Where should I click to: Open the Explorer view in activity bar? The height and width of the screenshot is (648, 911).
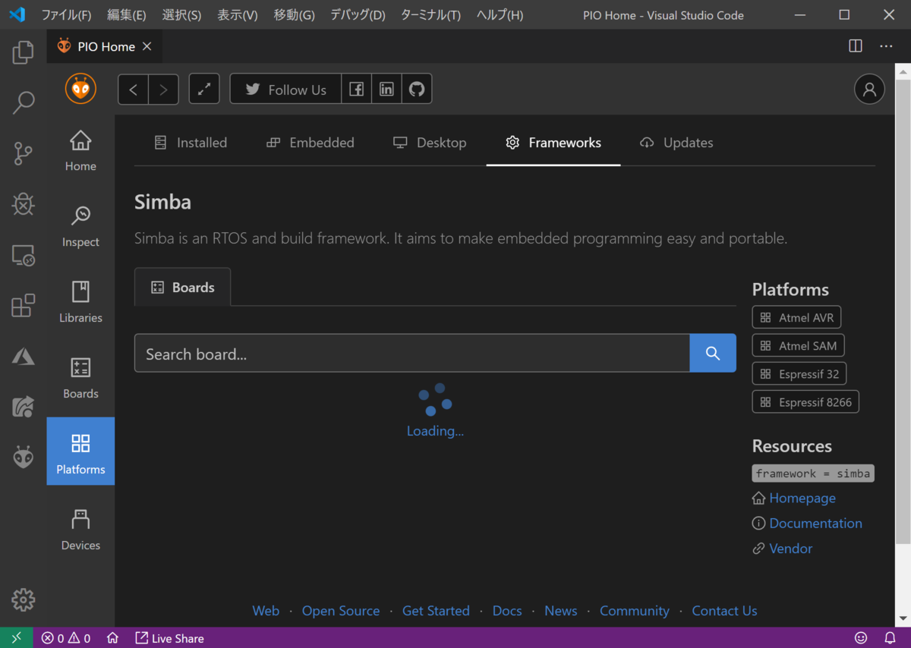click(x=23, y=52)
